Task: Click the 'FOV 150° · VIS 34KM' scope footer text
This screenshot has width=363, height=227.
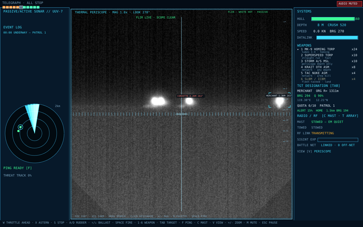Action: (89, 216)
